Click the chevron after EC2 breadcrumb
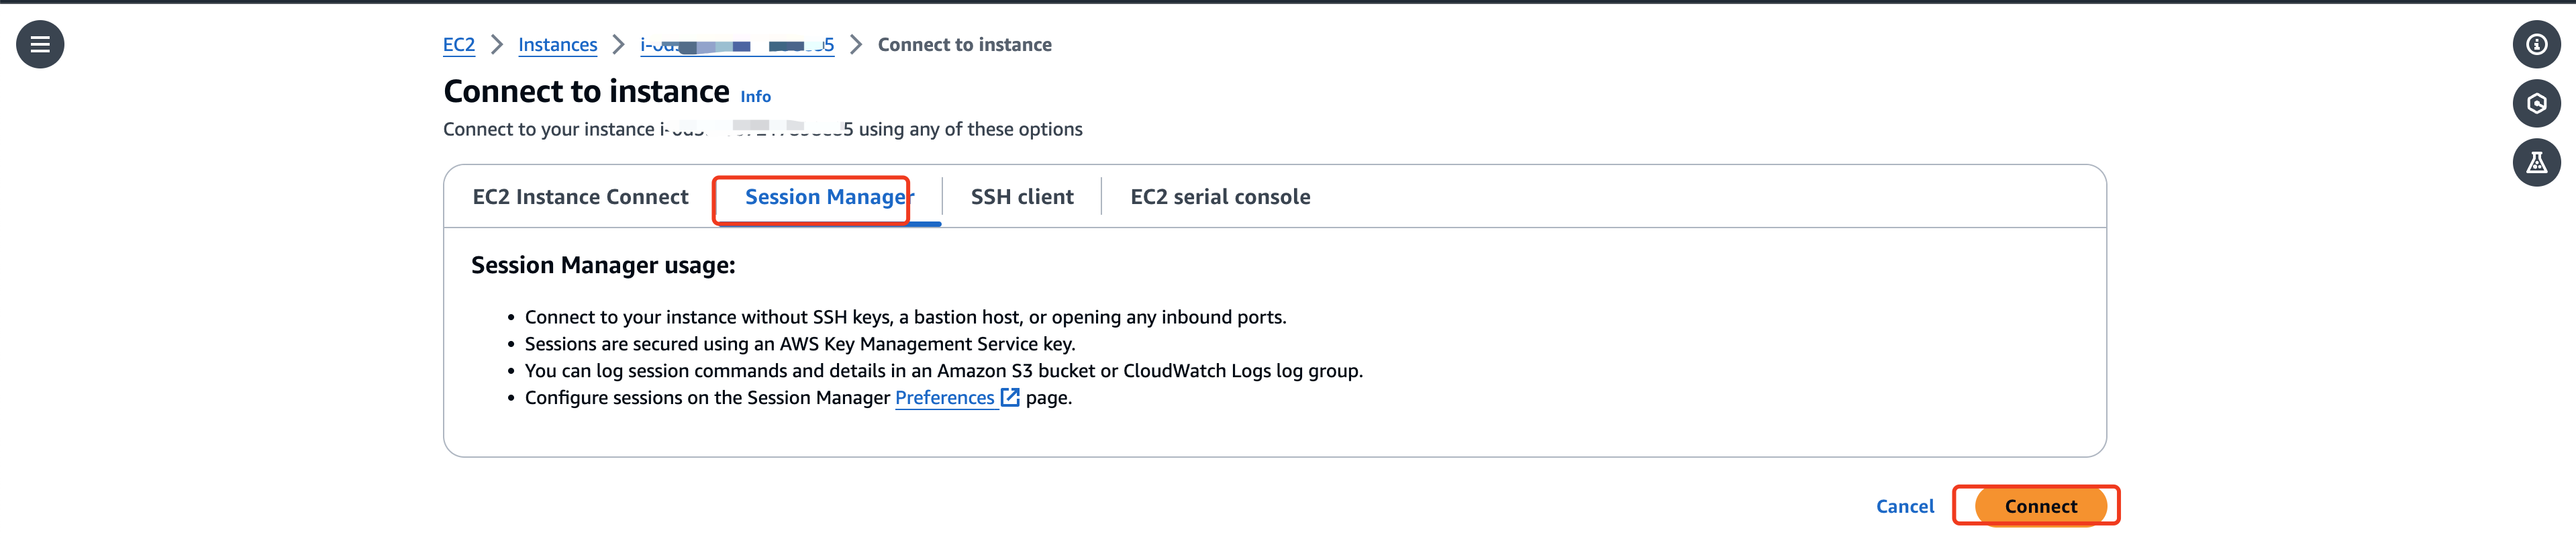The image size is (2576, 545). click(x=496, y=44)
